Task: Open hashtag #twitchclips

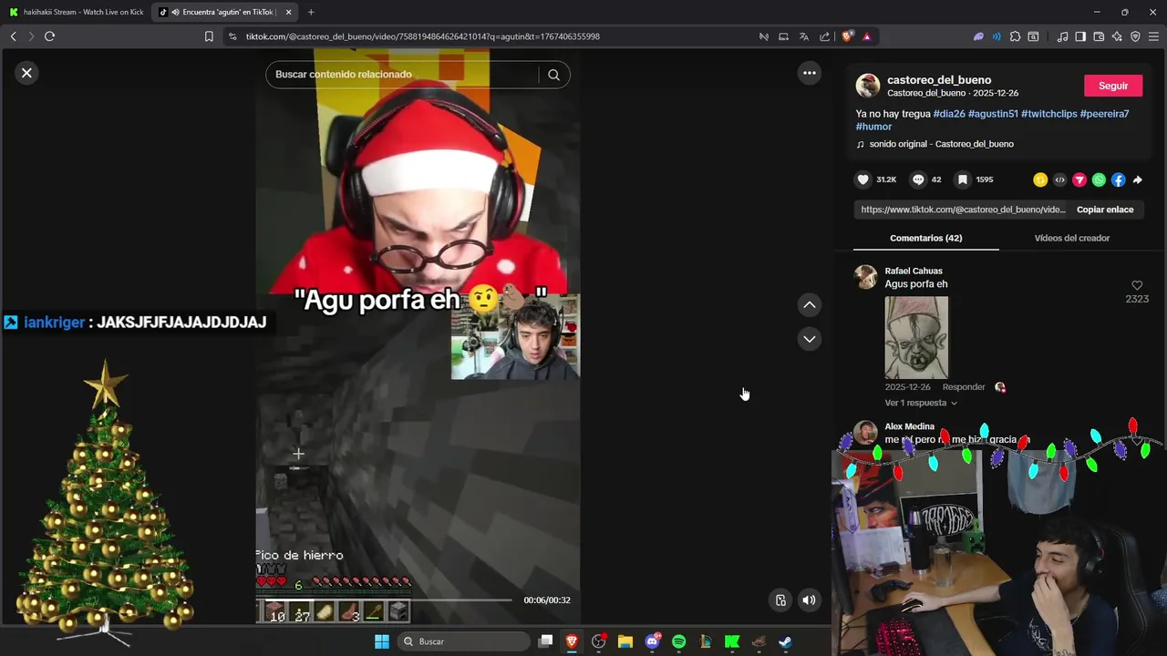Action: (1049, 114)
